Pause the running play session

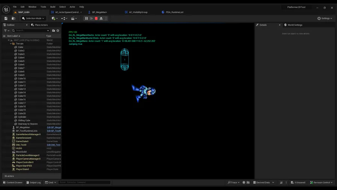pos(86,18)
